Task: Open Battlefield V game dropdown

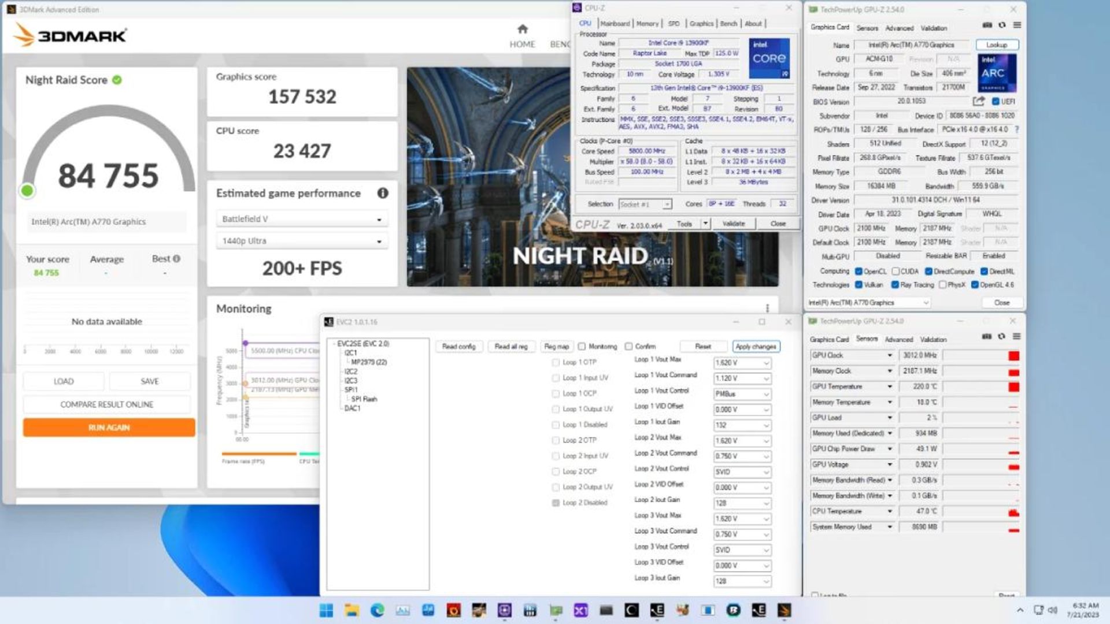Action: 302,219
